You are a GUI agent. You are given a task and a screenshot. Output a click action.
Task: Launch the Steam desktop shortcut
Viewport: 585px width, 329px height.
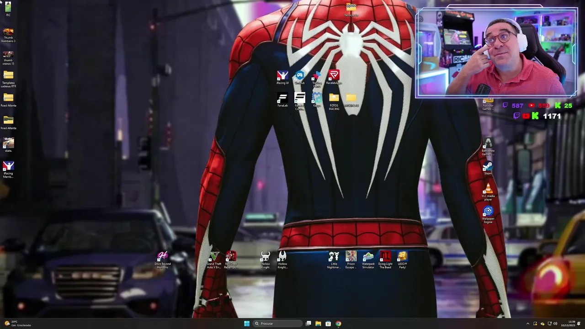point(488,168)
